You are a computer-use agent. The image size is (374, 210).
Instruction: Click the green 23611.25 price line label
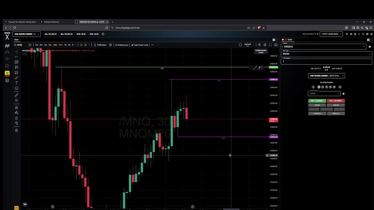[273, 67]
